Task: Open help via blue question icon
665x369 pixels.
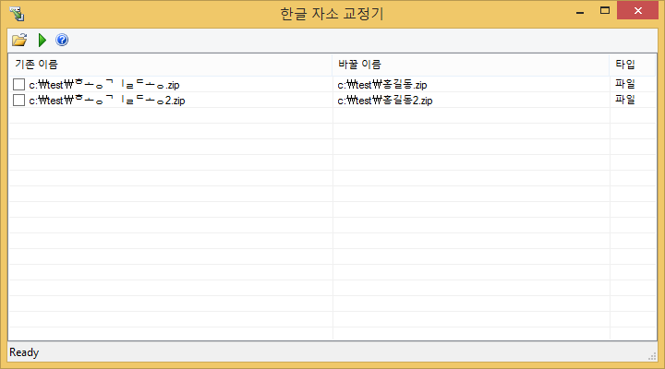Action: click(x=62, y=40)
